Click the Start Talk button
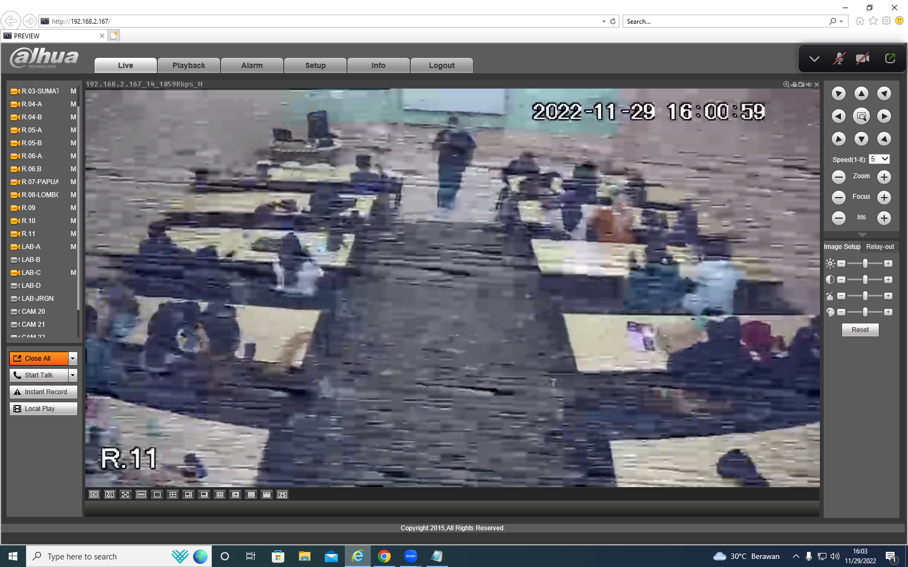908x567 pixels. pos(39,375)
